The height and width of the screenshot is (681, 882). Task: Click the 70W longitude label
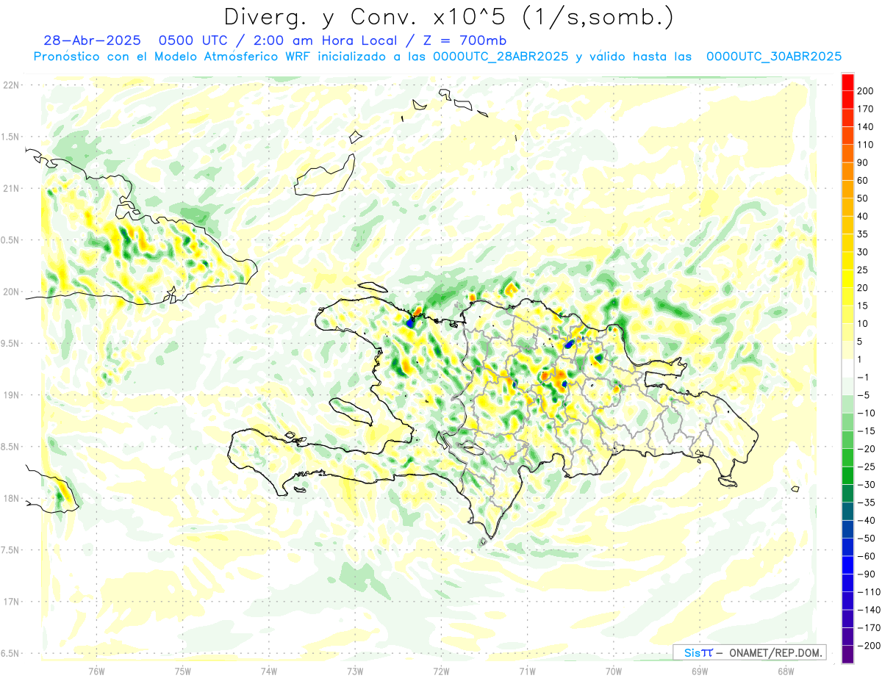coord(614,671)
